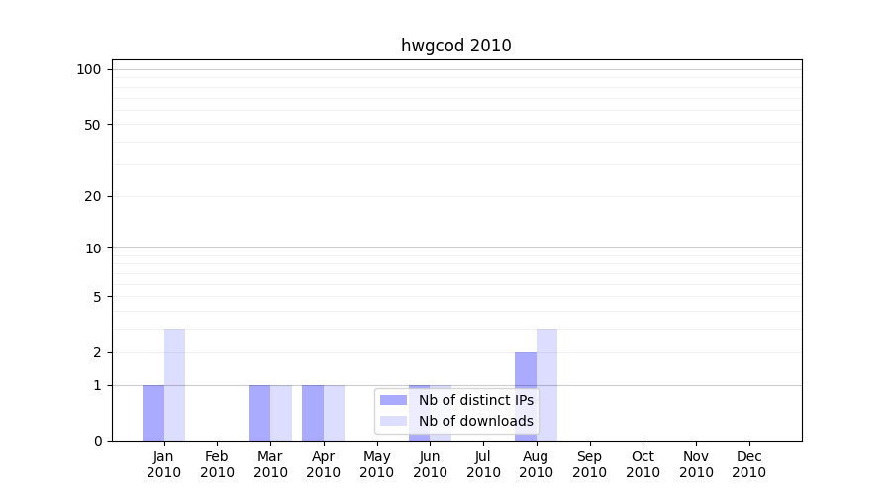Screen dimensions: 891x495
Task: Click the Nb of downloads legend label
Action: point(475,421)
